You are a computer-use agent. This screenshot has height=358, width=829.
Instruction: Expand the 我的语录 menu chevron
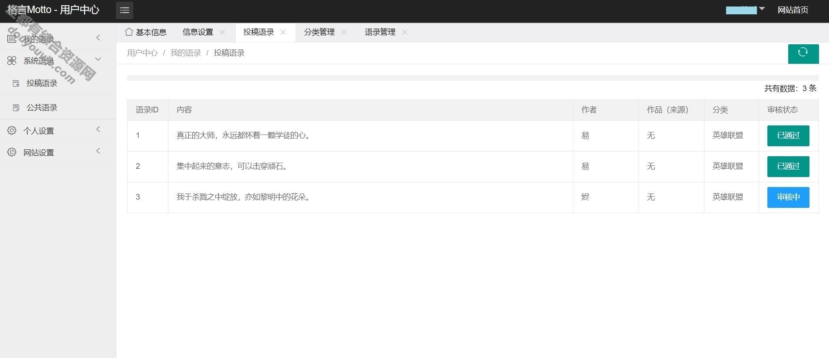coord(98,38)
